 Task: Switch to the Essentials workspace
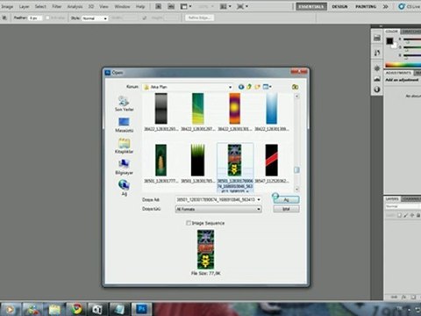(311, 6)
